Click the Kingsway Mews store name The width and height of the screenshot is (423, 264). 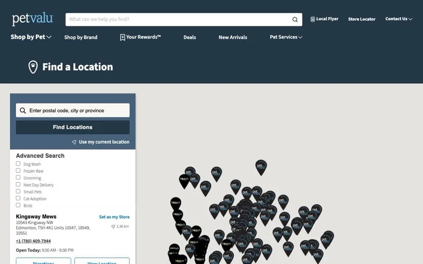[x=36, y=216]
